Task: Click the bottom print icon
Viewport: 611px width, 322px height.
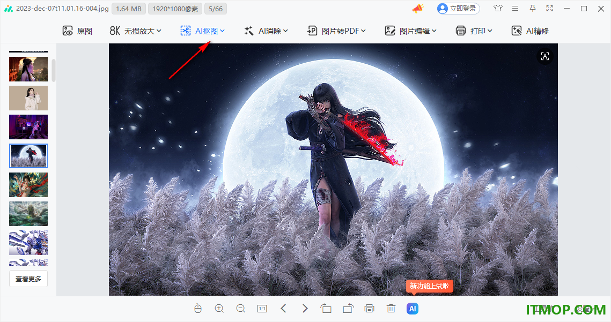Action: click(370, 309)
